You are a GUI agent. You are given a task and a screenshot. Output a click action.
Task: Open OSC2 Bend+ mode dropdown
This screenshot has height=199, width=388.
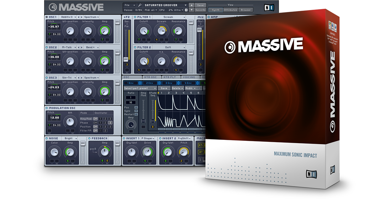tap(92, 47)
